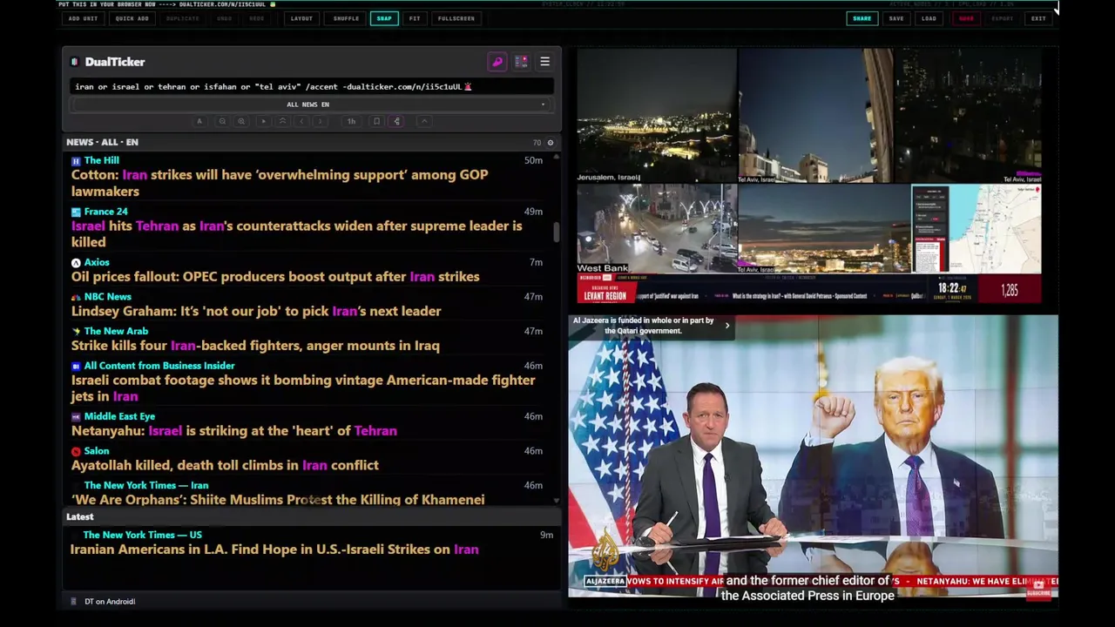Click the bookmark icon in ticker toolbar
This screenshot has width=1115, height=627.
[376, 121]
